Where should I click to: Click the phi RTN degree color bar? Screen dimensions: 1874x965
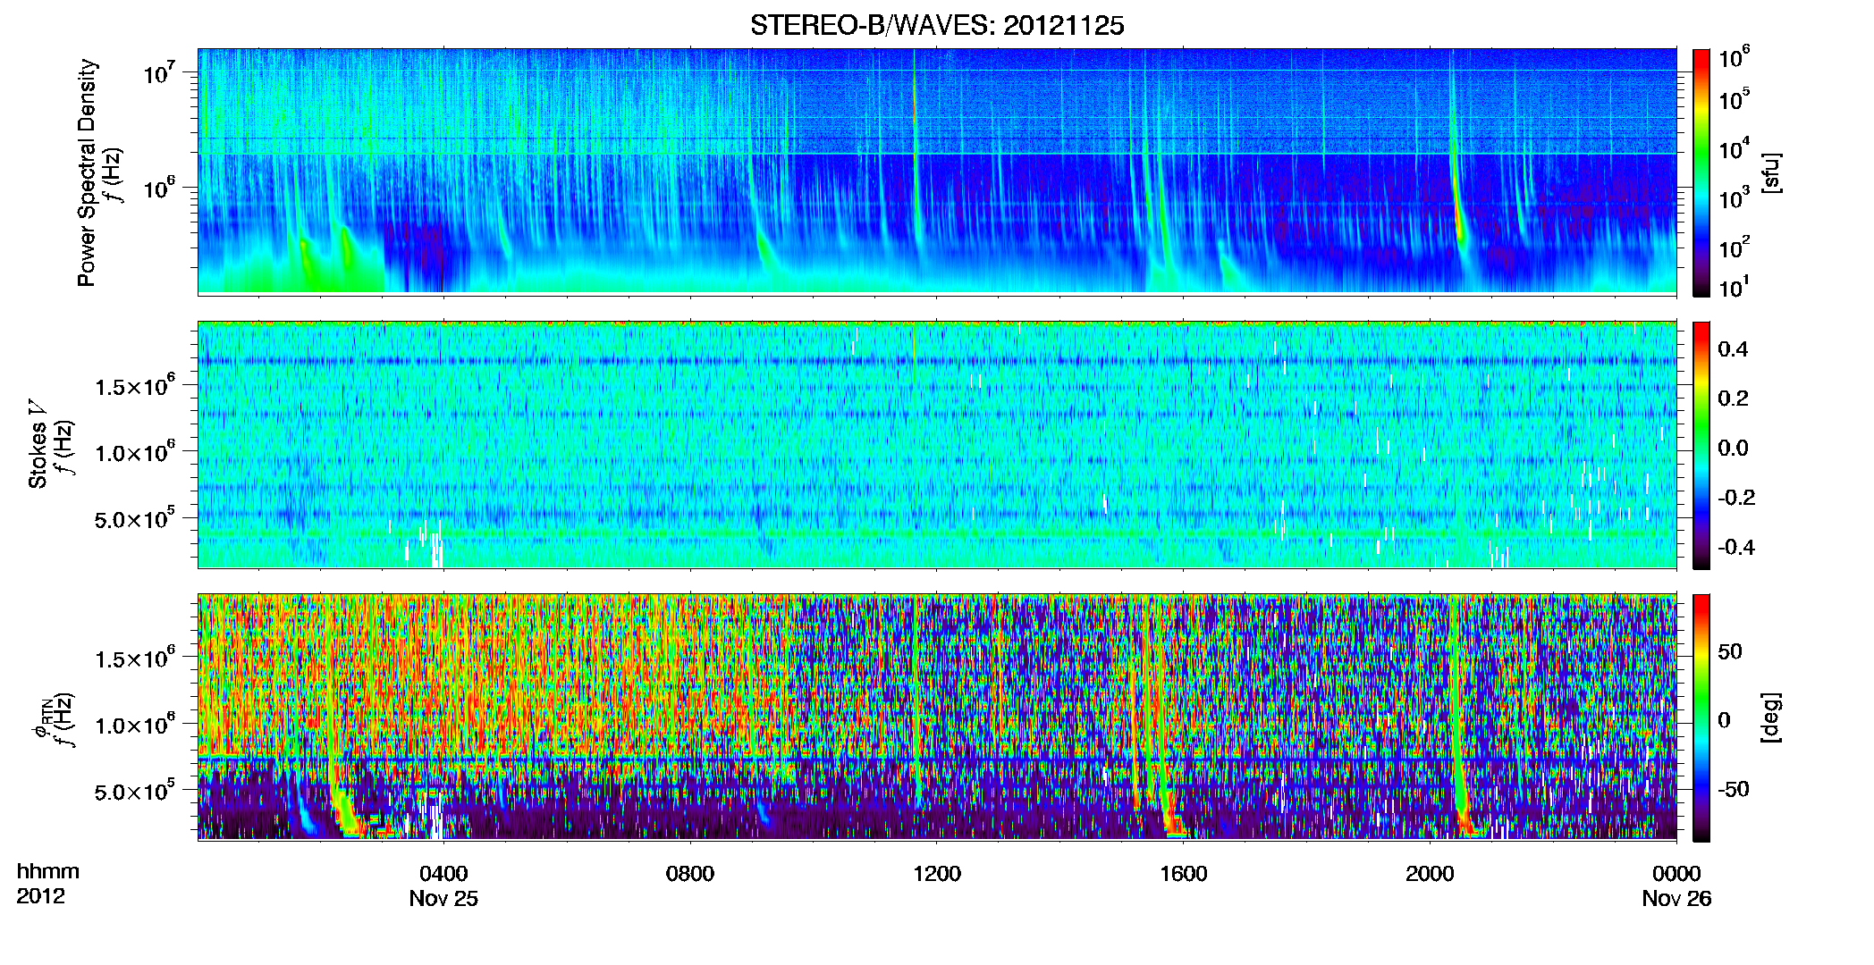click(1701, 717)
